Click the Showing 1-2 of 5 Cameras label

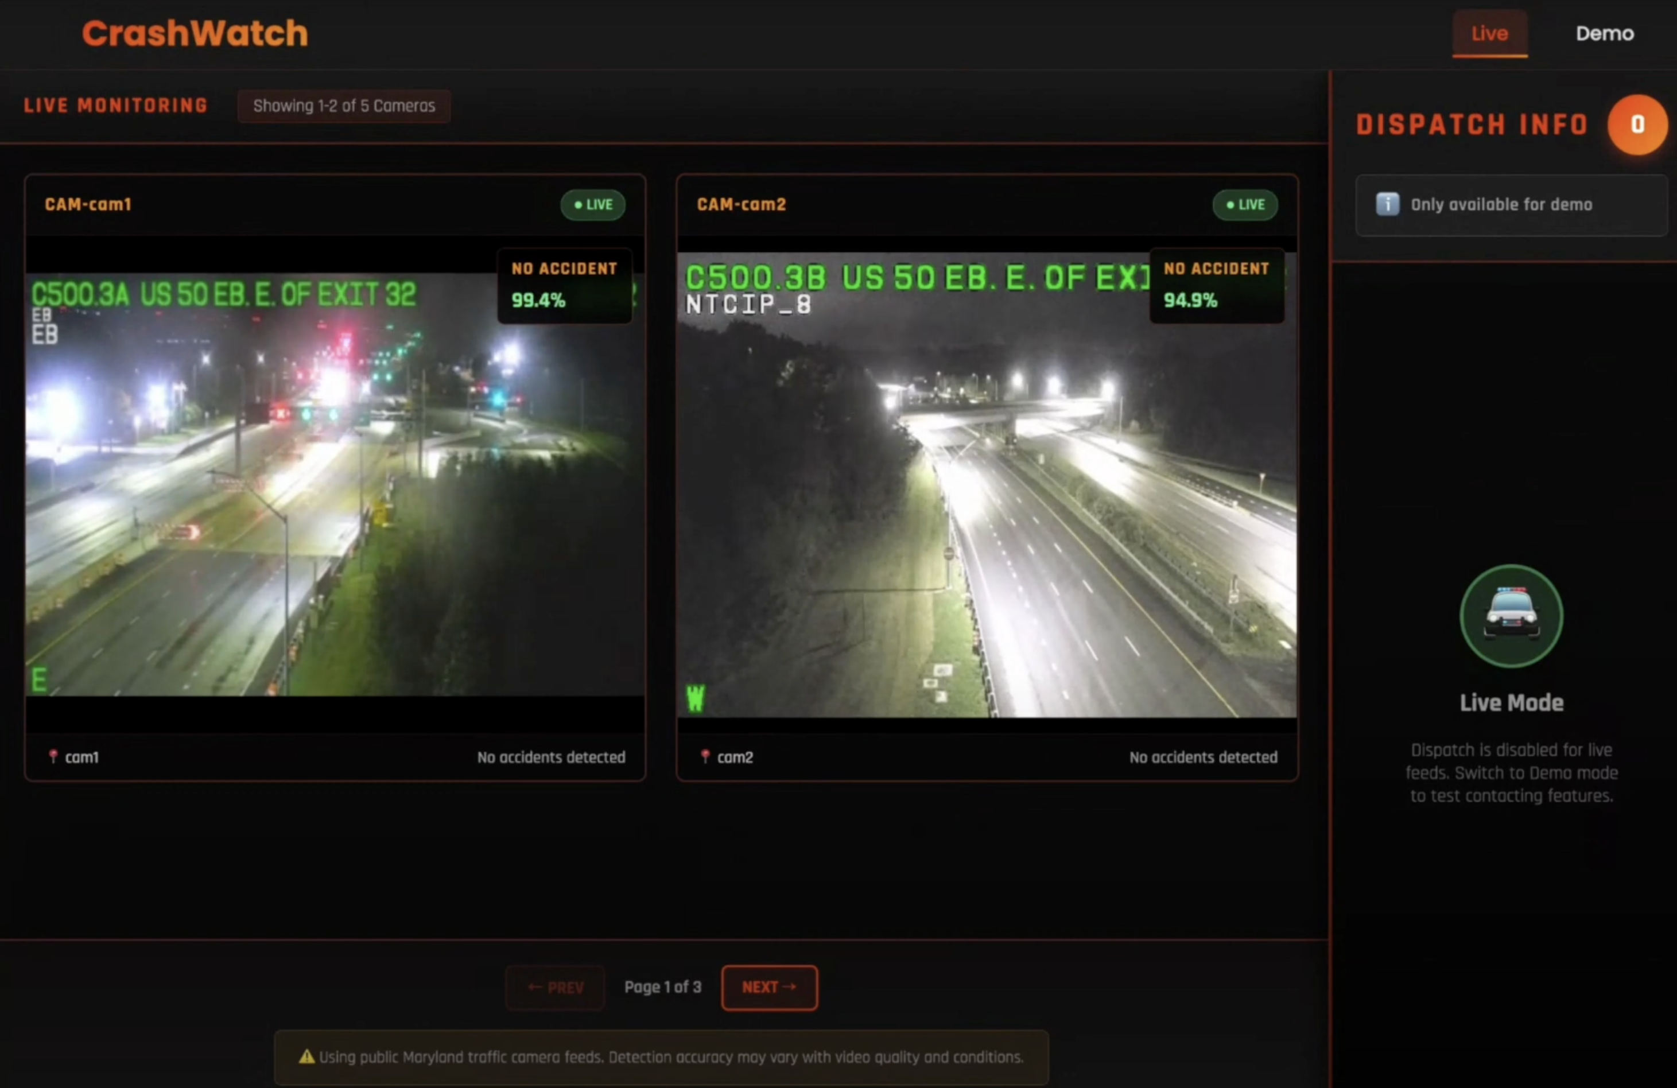[344, 106]
